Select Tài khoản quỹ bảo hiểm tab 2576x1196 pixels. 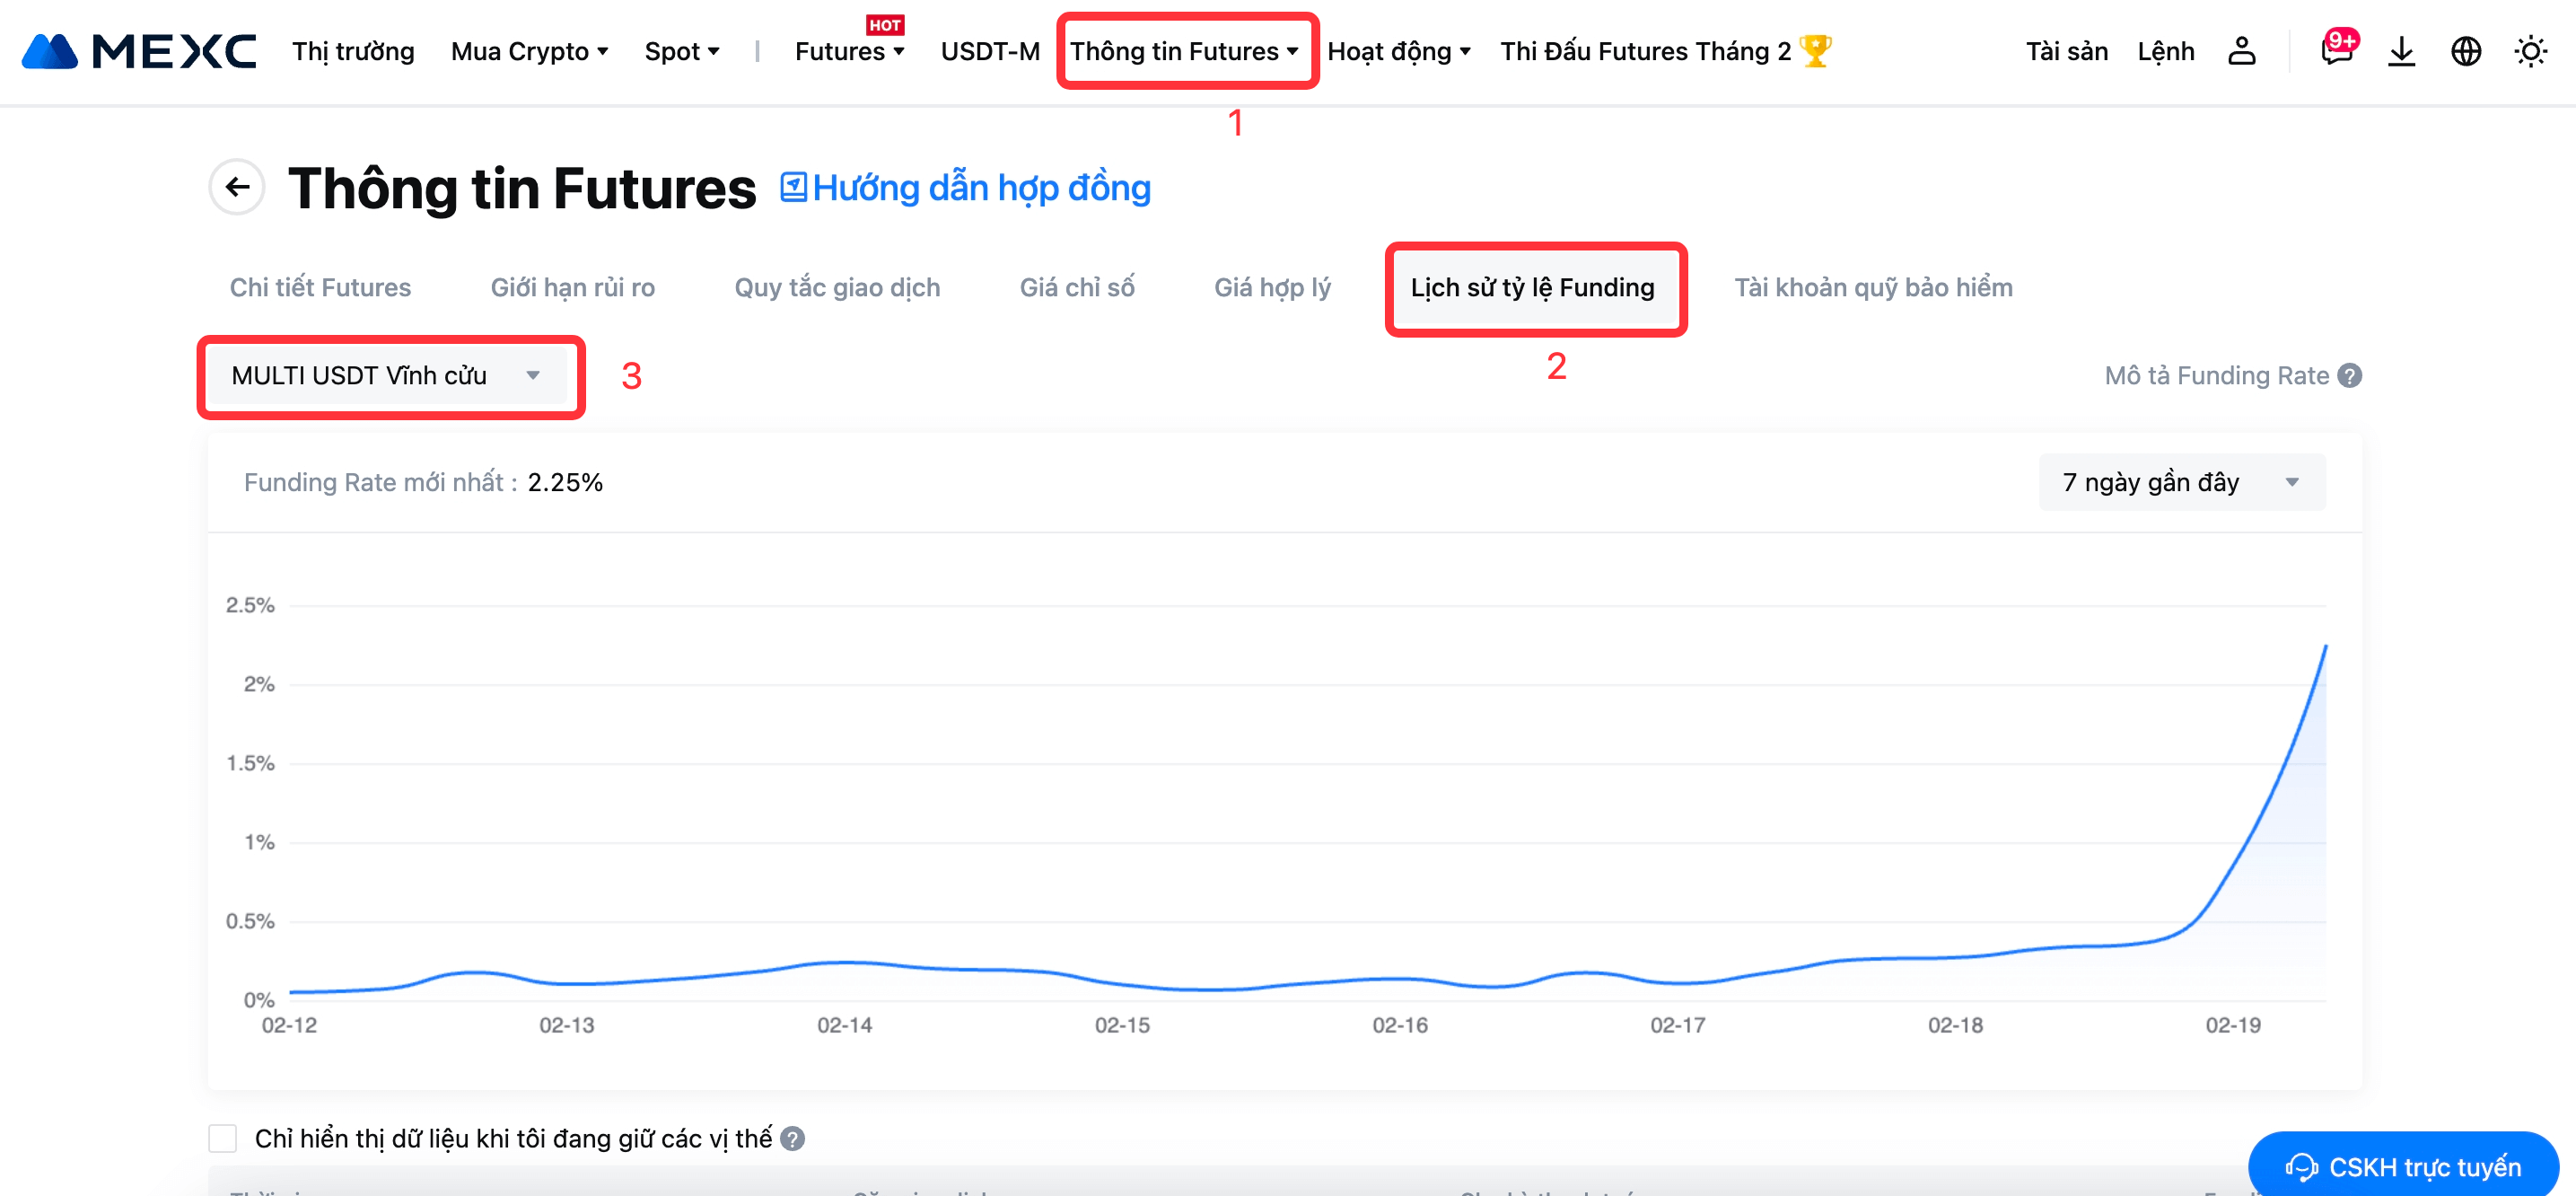[x=1872, y=287]
